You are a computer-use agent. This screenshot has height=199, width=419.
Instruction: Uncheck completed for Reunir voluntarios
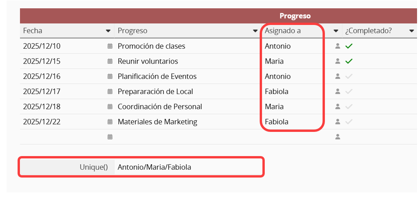pos(349,61)
